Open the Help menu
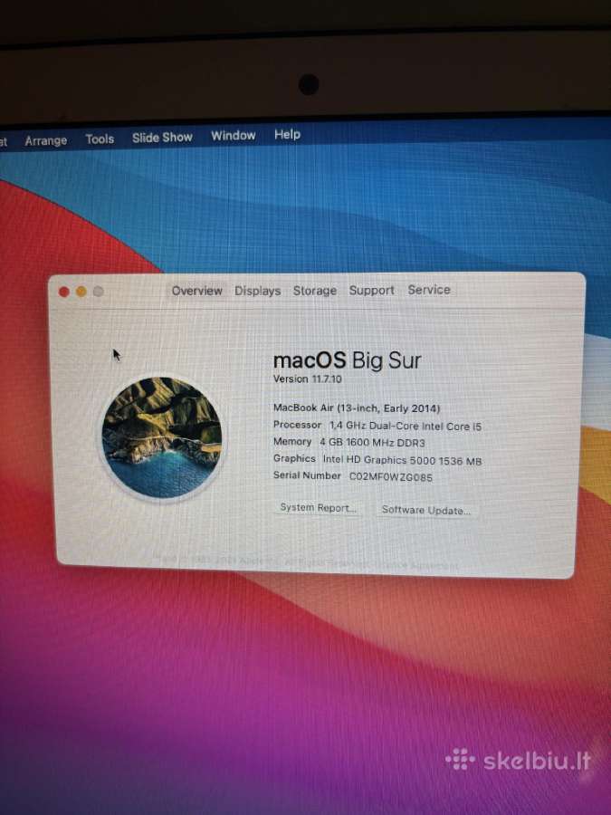 287,135
